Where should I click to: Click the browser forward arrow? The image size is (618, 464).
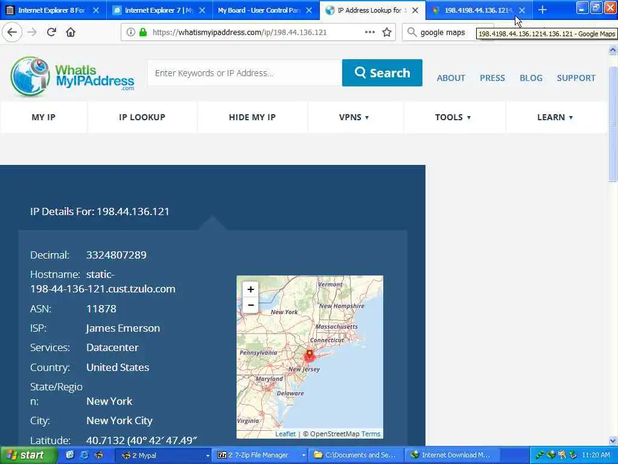[32, 32]
